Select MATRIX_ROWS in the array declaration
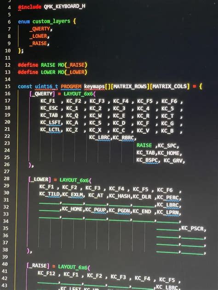Screen dimensions: 218x290 (130, 86)
